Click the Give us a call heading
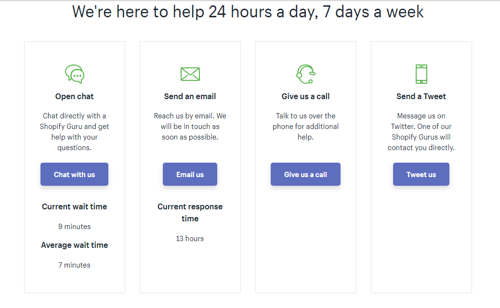 305,96
